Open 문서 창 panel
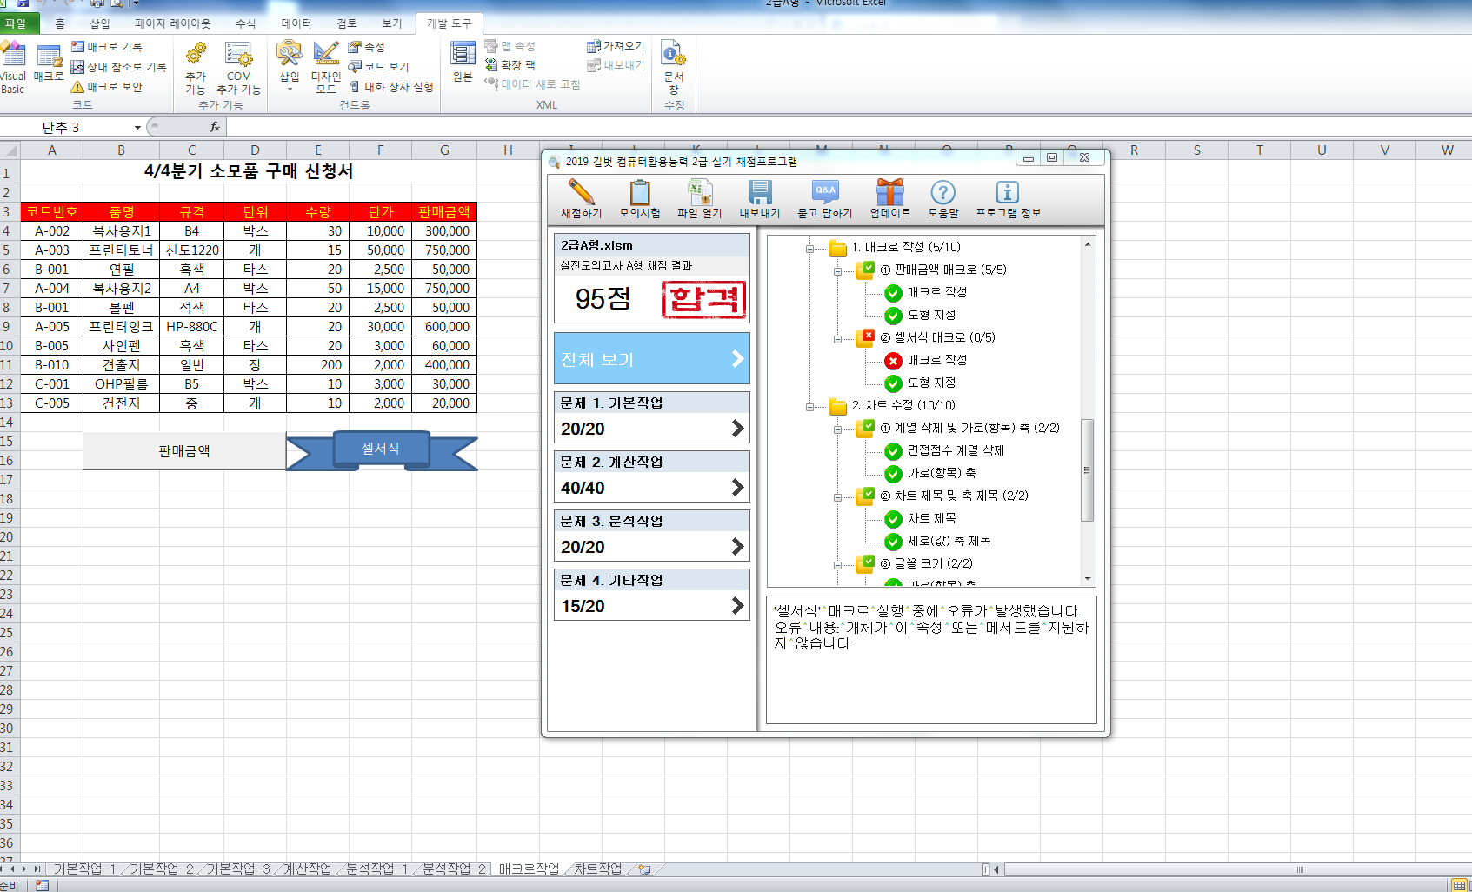Screen dimensions: 1472x892 [674, 69]
